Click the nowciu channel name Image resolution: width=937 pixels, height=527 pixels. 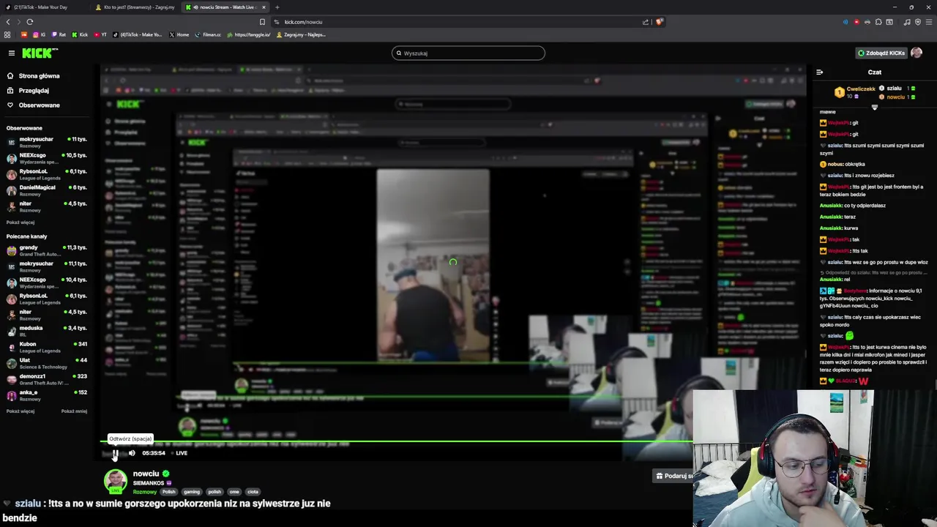[x=146, y=474]
